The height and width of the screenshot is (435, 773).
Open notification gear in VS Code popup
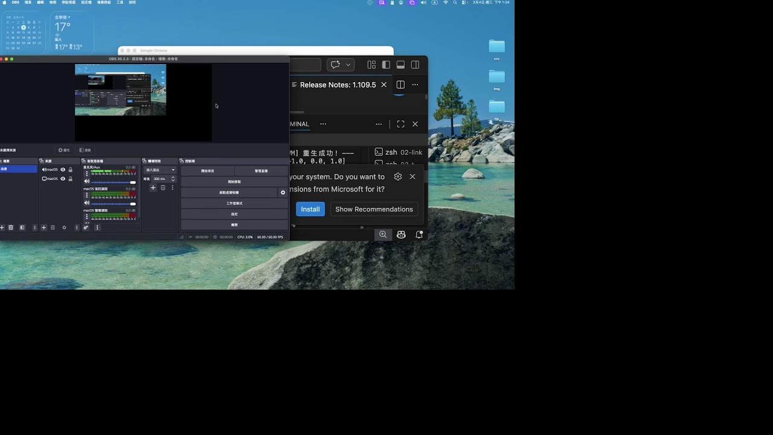coord(397,176)
